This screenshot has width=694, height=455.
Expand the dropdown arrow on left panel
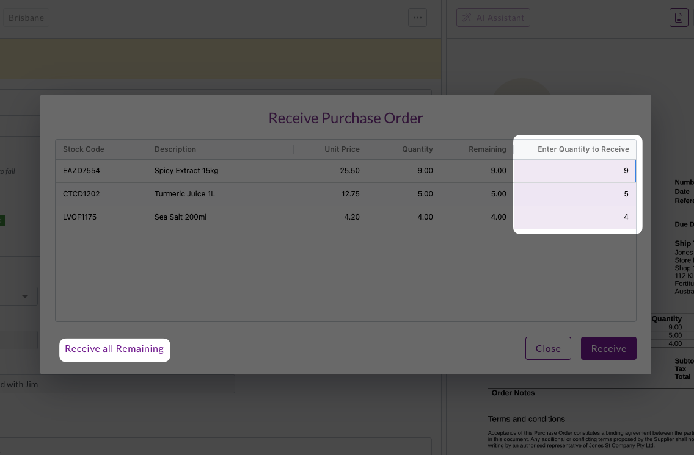(x=25, y=296)
